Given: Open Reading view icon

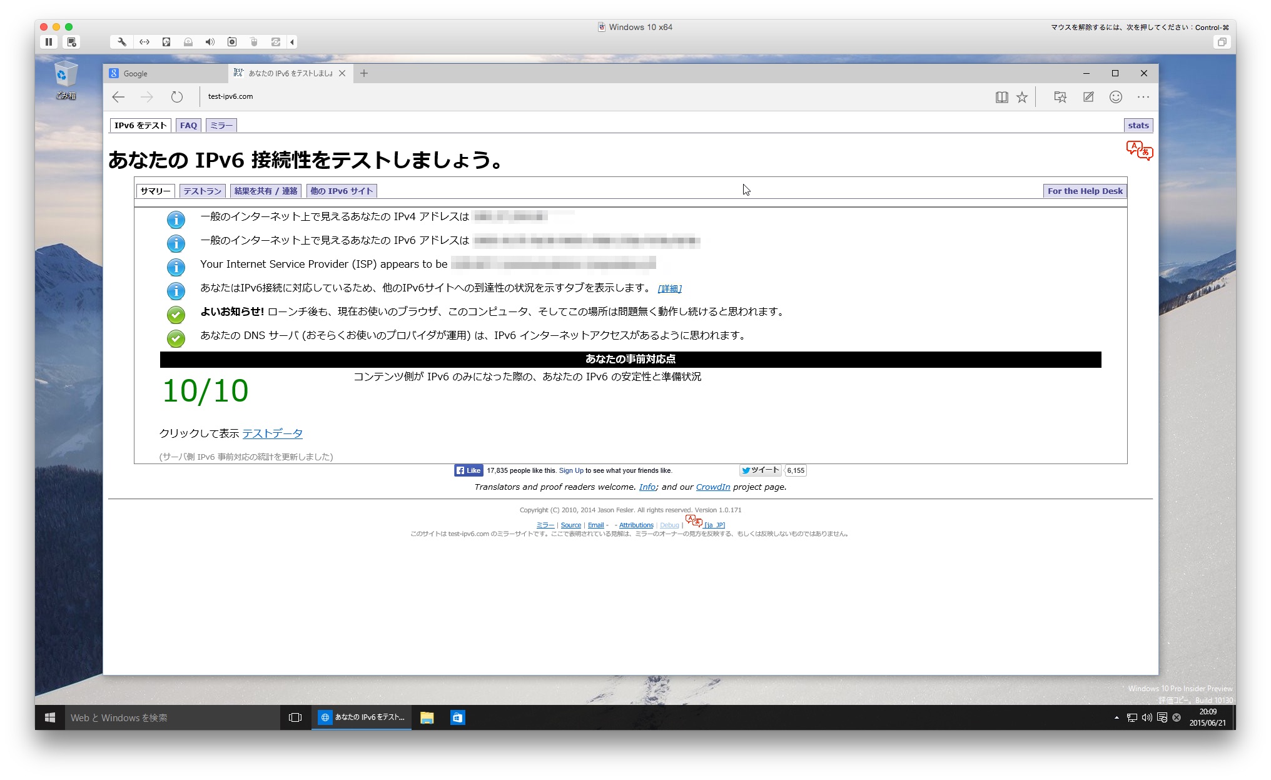Looking at the screenshot, I should click(x=1002, y=97).
